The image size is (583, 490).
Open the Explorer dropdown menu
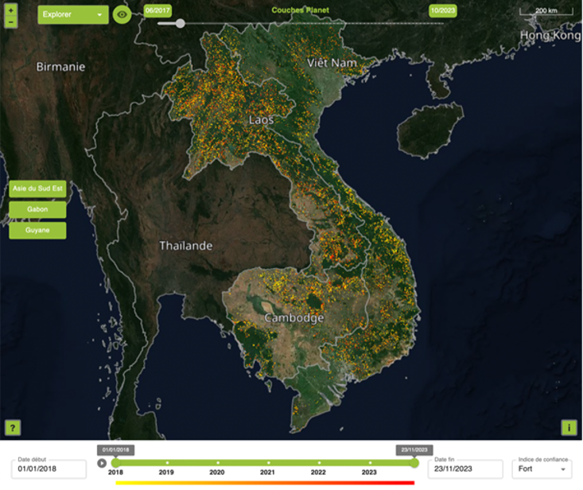point(73,15)
